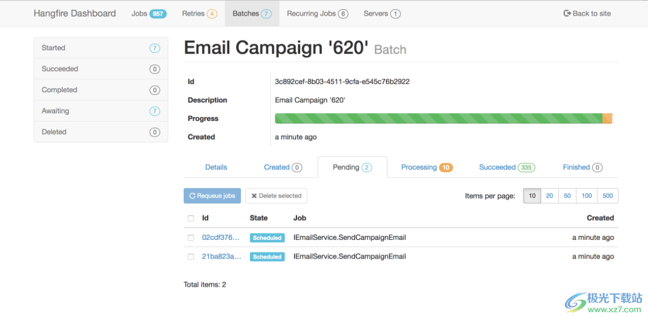This screenshot has height=318, width=648.
Task: Click the Total items: 2 text
Action: click(205, 285)
